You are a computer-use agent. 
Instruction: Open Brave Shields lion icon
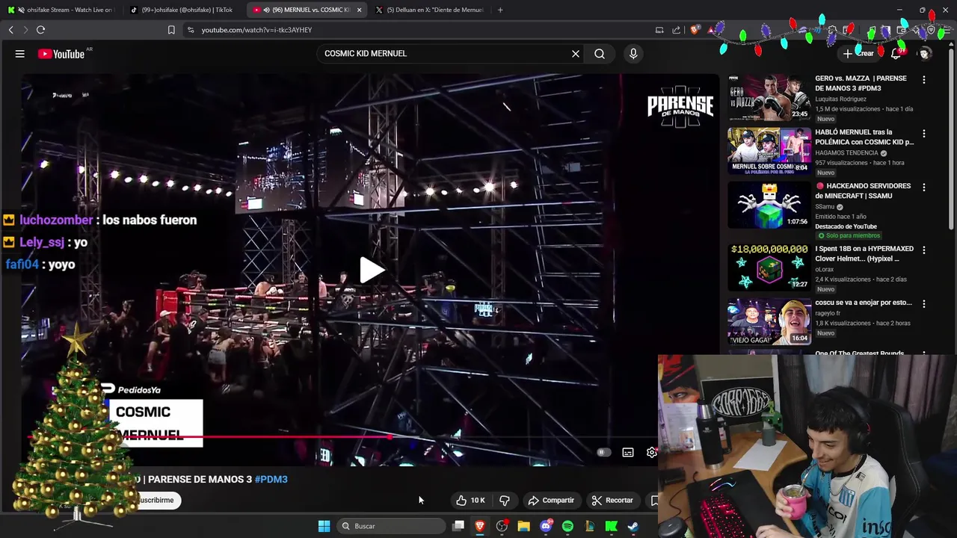[x=695, y=30]
